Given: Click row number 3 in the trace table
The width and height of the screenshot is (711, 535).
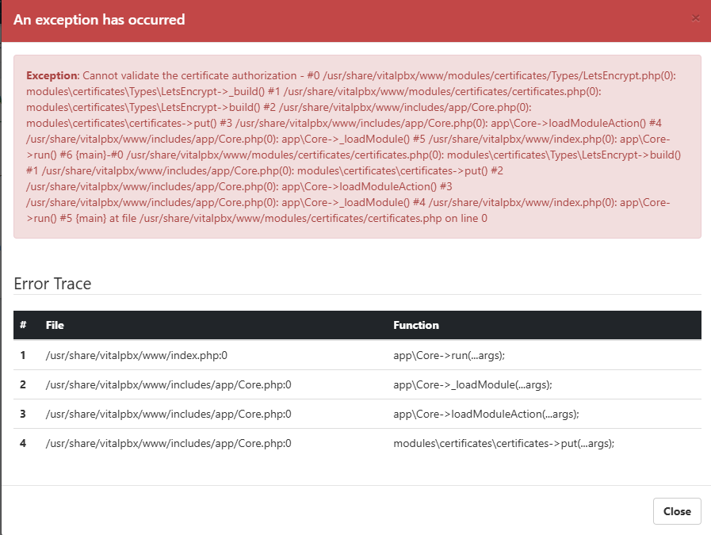Looking at the screenshot, I should [x=24, y=414].
